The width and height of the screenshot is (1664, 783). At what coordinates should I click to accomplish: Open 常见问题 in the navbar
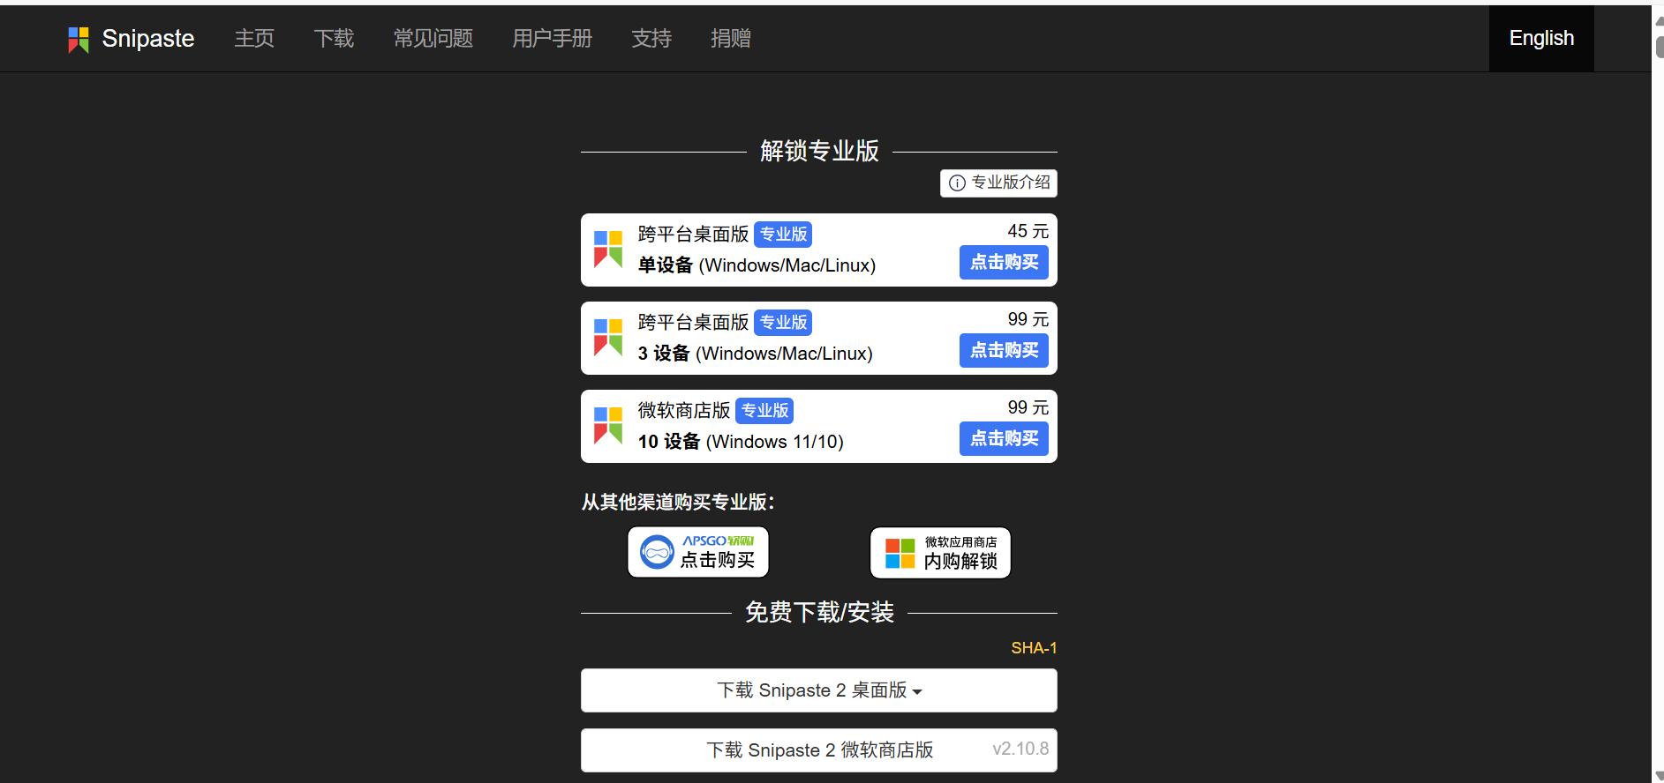coord(433,39)
